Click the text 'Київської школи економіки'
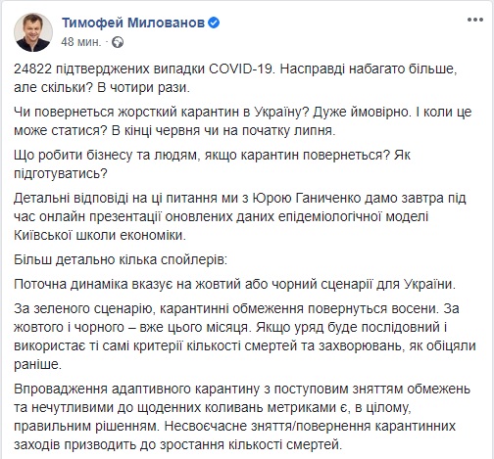This screenshot has height=459, width=494. 98,235
